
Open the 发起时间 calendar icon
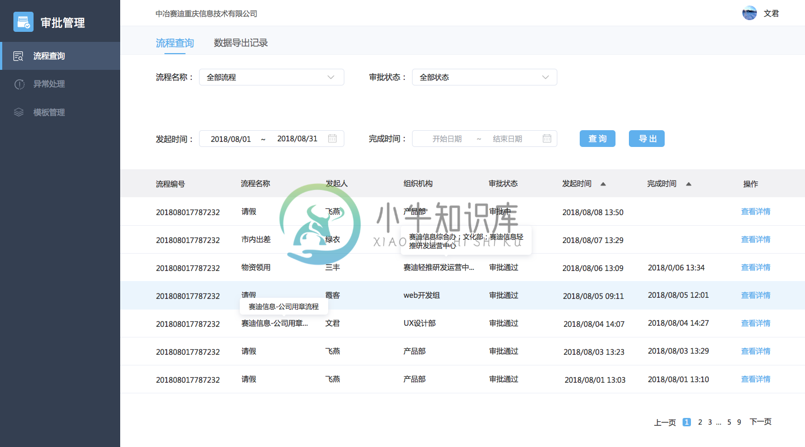pos(332,139)
